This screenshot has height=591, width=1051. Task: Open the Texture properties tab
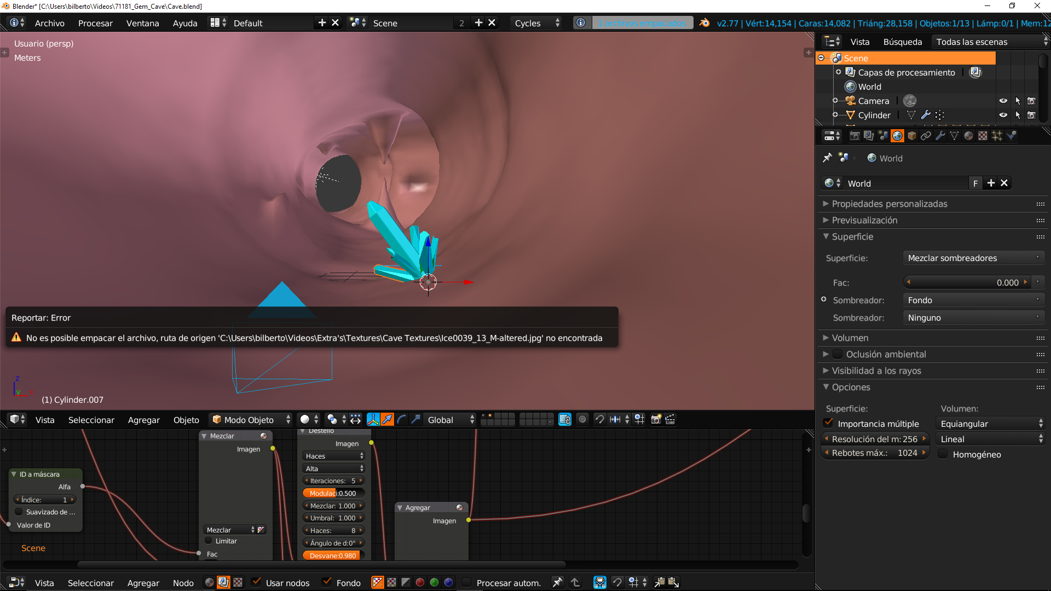(983, 136)
